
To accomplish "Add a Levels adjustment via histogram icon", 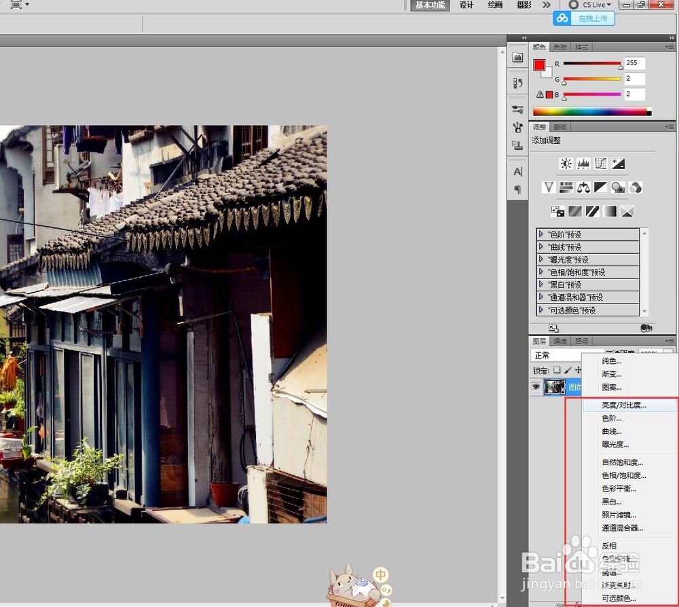I will coord(583,163).
